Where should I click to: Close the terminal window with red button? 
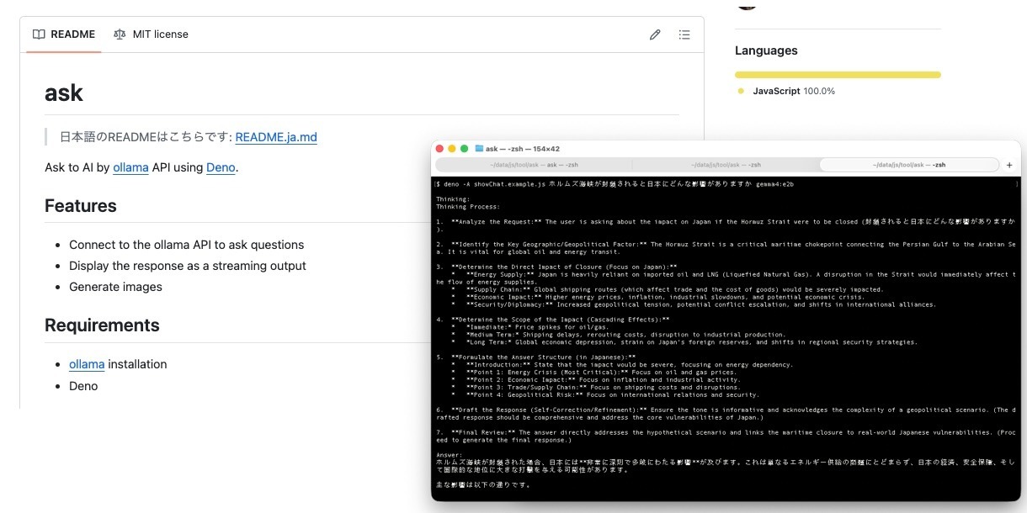coord(439,149)
